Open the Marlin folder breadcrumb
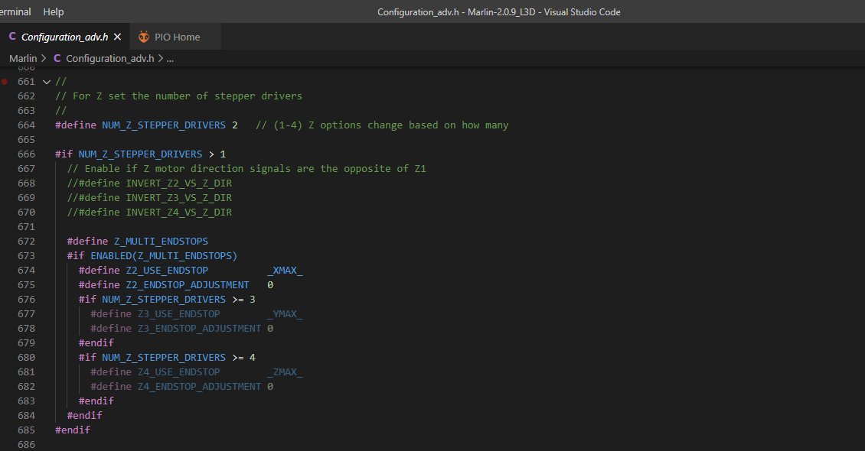Viewport: 865px width, 451px height. point(23,58)
